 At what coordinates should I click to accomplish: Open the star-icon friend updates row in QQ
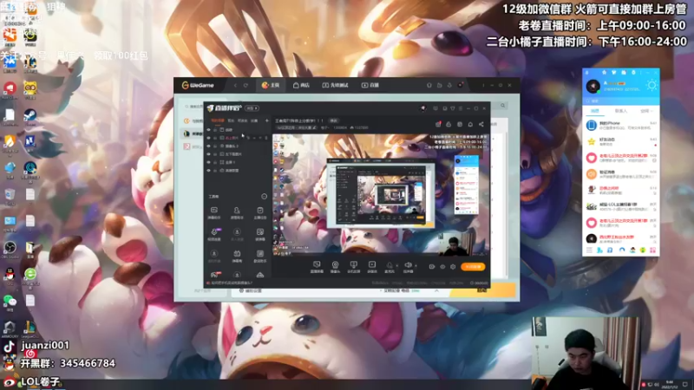(620, 141)
